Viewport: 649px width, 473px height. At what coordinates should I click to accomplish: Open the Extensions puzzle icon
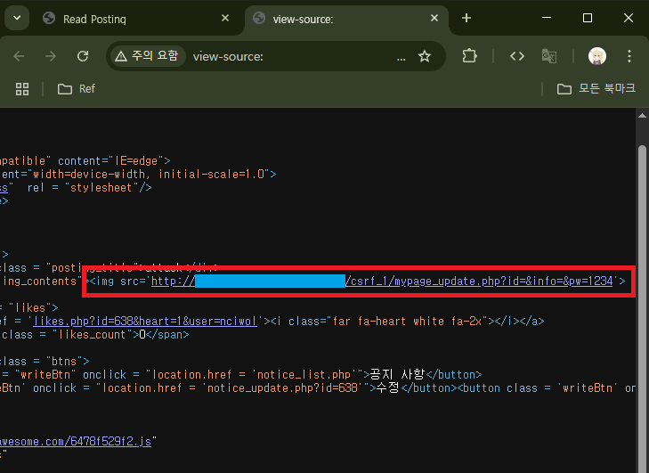(x=469, y=56)
